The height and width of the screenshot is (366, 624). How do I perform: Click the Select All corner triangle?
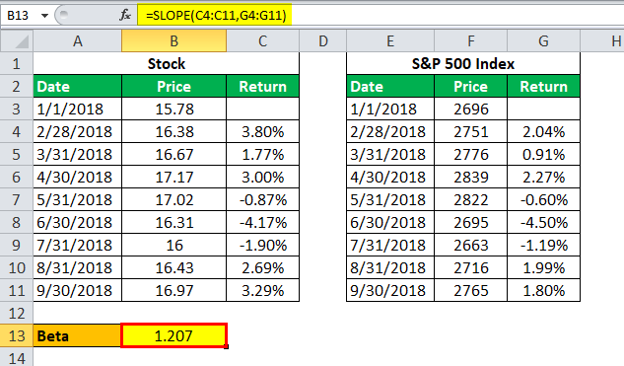point(17,41)
